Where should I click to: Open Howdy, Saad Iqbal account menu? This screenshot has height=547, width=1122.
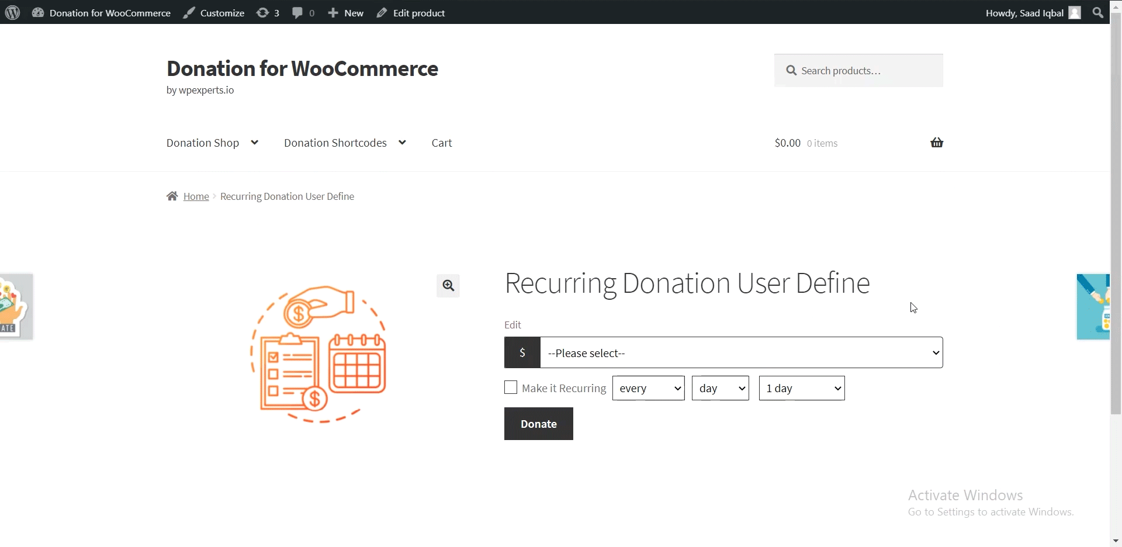pyautogui.click(x=1033, y=13)
